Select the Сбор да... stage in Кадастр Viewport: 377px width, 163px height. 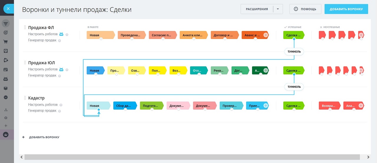[x=125, y=105]
